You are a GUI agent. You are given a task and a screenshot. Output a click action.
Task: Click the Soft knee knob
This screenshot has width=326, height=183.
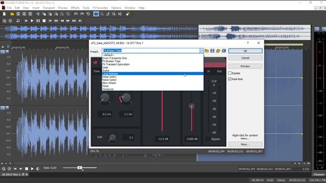[x=113, y=137]
